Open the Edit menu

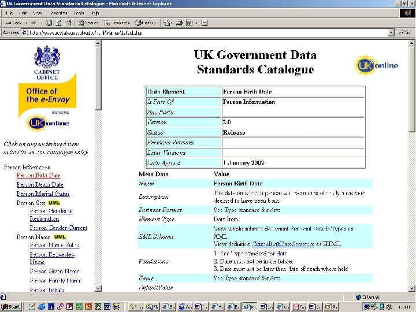[x=23, y=13]
